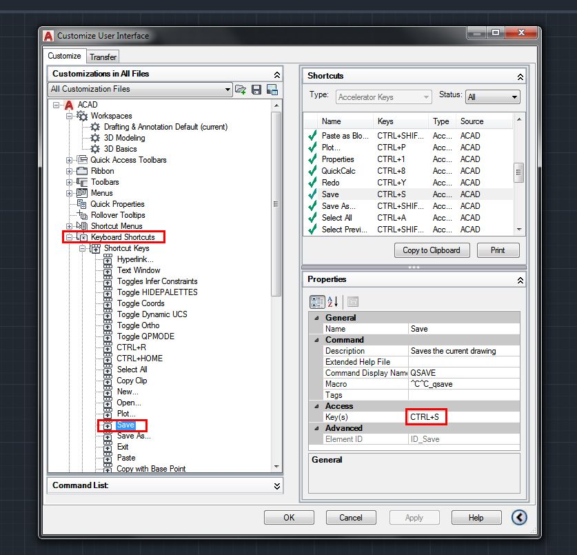Click the Quick Properties node icon
The width and height of the screenshot is (577, 555).
(x=82, y=204)
